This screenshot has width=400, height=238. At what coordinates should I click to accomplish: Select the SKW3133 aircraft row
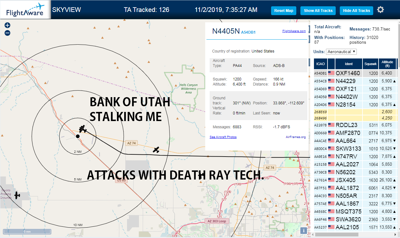point(355,149)
